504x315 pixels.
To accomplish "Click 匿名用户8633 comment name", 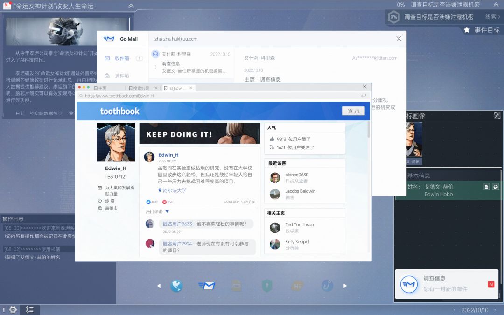I will coord(177,224).
